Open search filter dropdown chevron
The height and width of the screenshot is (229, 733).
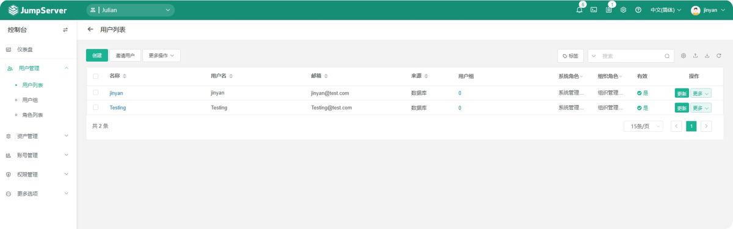(x=594, y=56)
